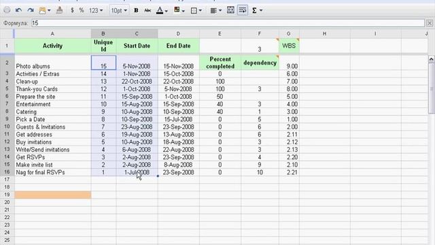Click the WBS value 9.00 cell

point(289,63)
